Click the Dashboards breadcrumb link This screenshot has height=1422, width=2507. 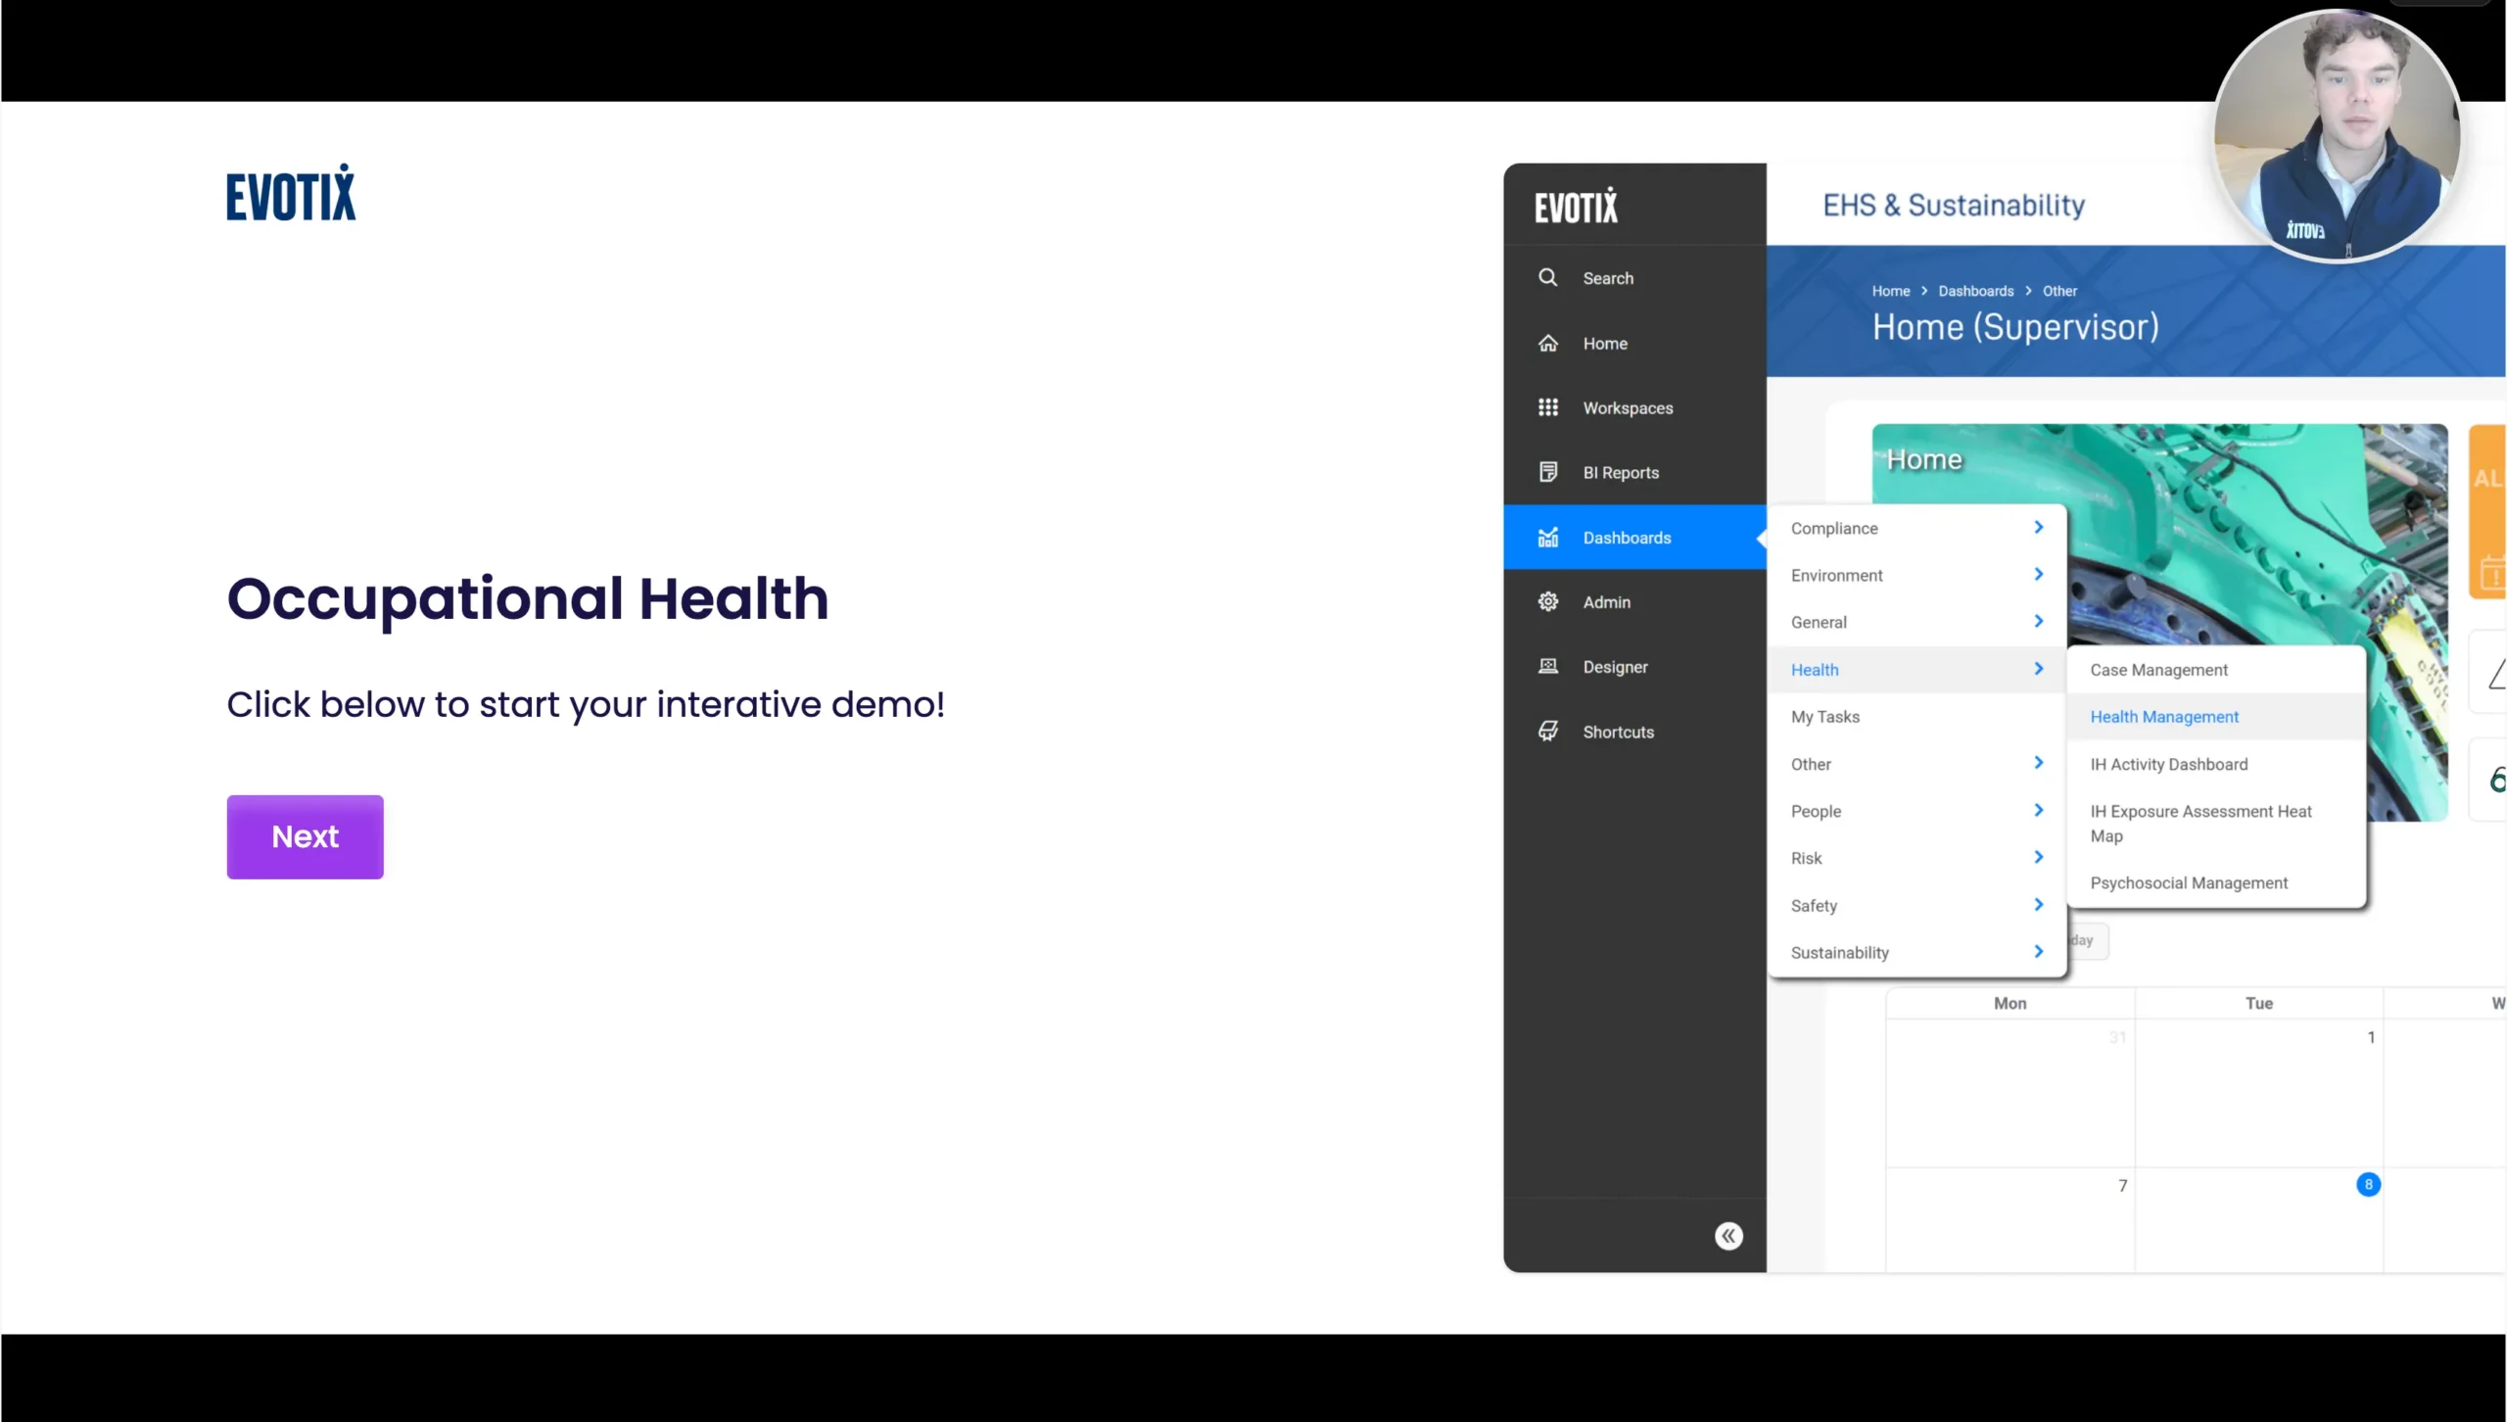(1975, 291)
